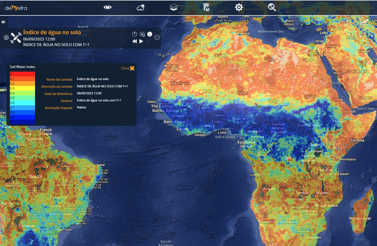Click the Botswana map label
Image resolution: width=377 pixels, height=246 pixels.
point(289,222)
